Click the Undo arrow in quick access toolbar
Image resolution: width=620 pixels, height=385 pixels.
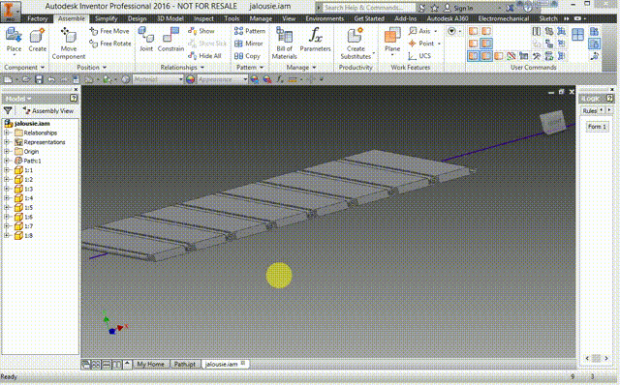pyautogui.click(x=51, y=79)
